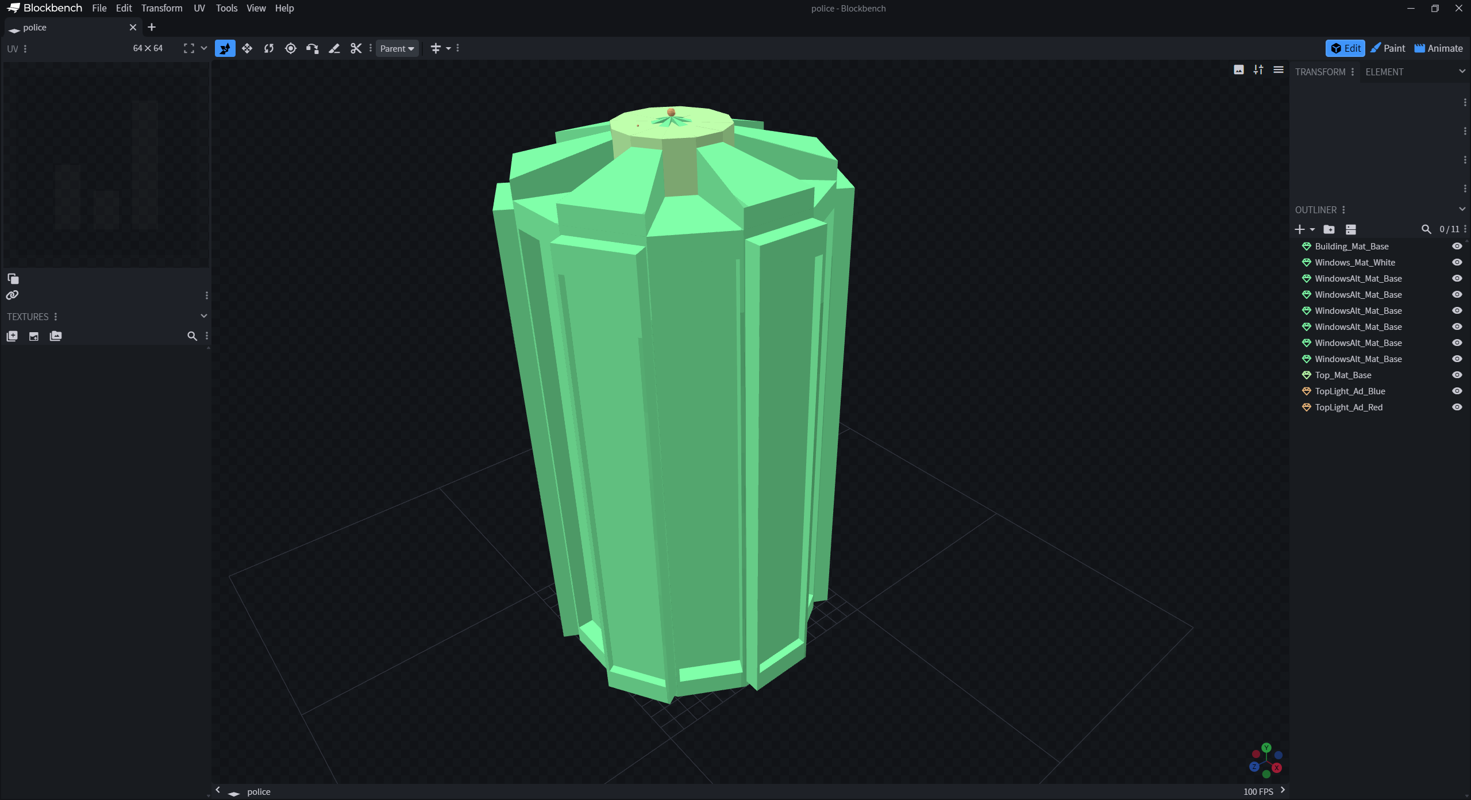Select the Rotate tool

(269, 48)
